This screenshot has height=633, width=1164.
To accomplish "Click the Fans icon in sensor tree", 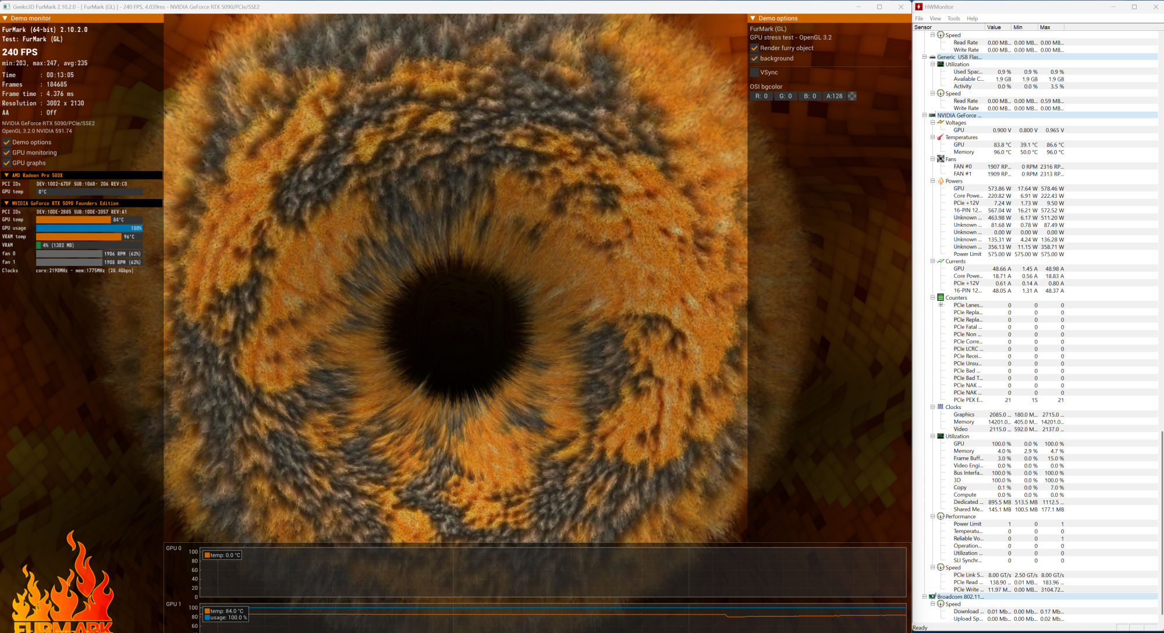I will pos(941,159).
